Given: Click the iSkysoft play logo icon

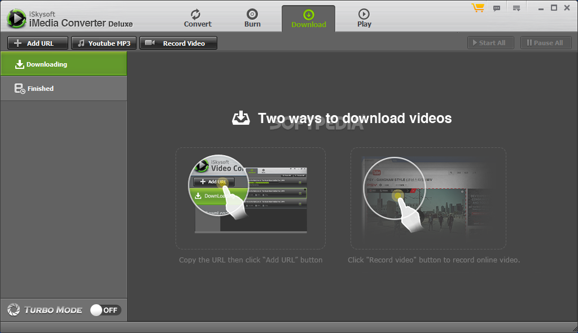Looking at the screenshot, I should [16, 18].
